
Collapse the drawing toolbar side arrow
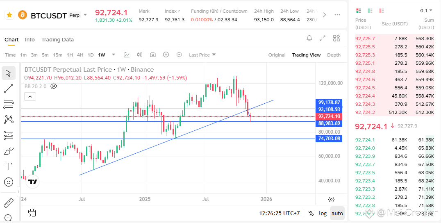(18, 191)
